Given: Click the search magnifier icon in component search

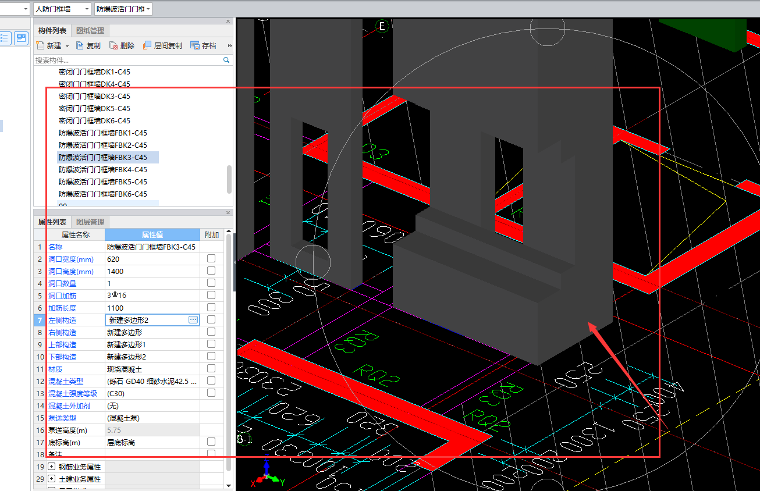Looking at the screenshot, I should point(226,60).
